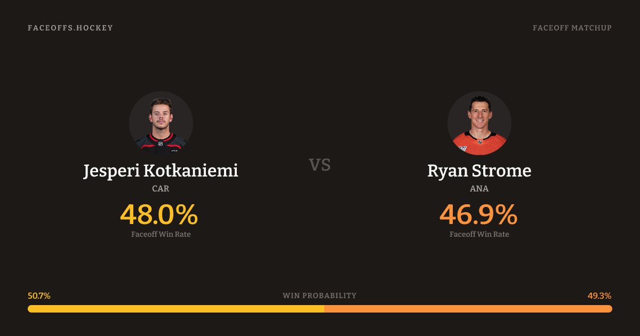Click the 48.0% faceoff win rate

159,215
